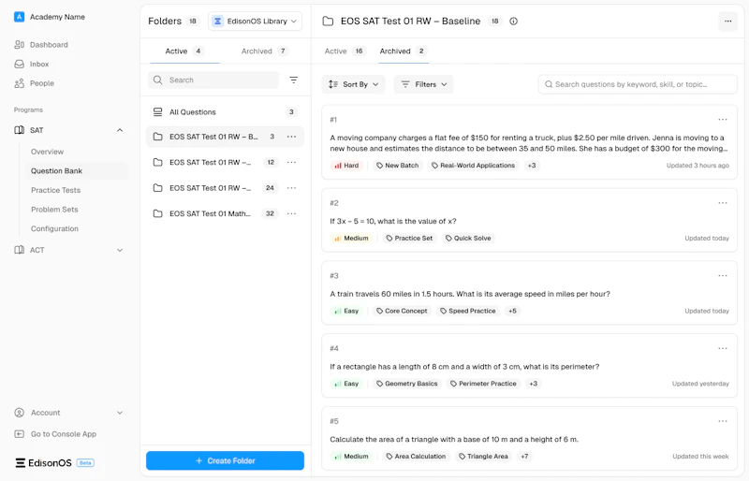Screen dimensions: 749x481
Task: Select folder showing 24 questions
Action: pyautogui.click(x=225, y=188)
